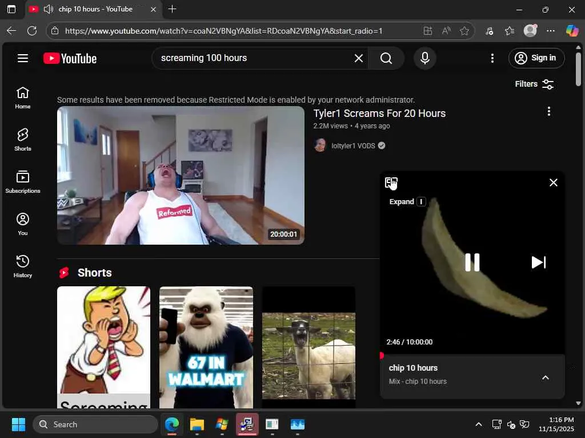
Task: Open Edge Settings and more menu
Action: tap(550, 31)
